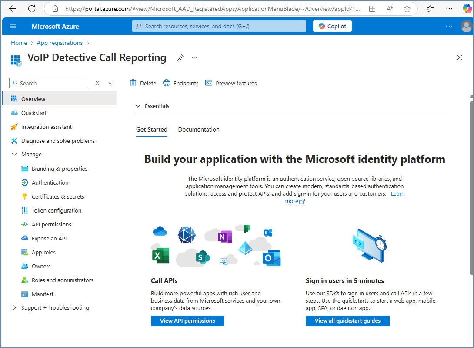Screen dimensions: 474x348
Task: Click the Endpoints globe icon
Action: pyautogui.click(x=167, y=83)
